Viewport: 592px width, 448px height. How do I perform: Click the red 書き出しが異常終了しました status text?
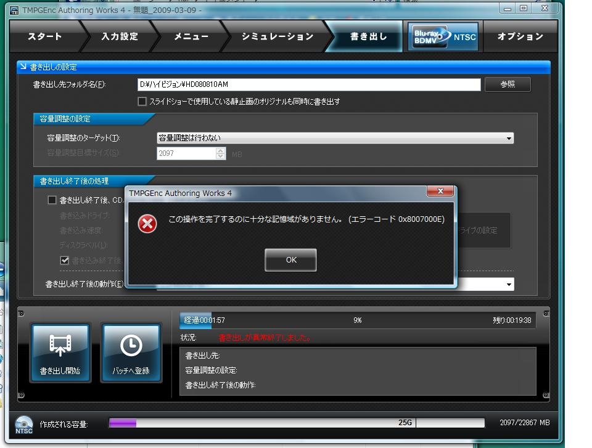coord(265,338)
